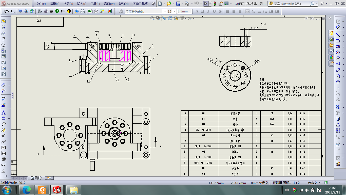Toggle bold text formatting

pos(202,11)
